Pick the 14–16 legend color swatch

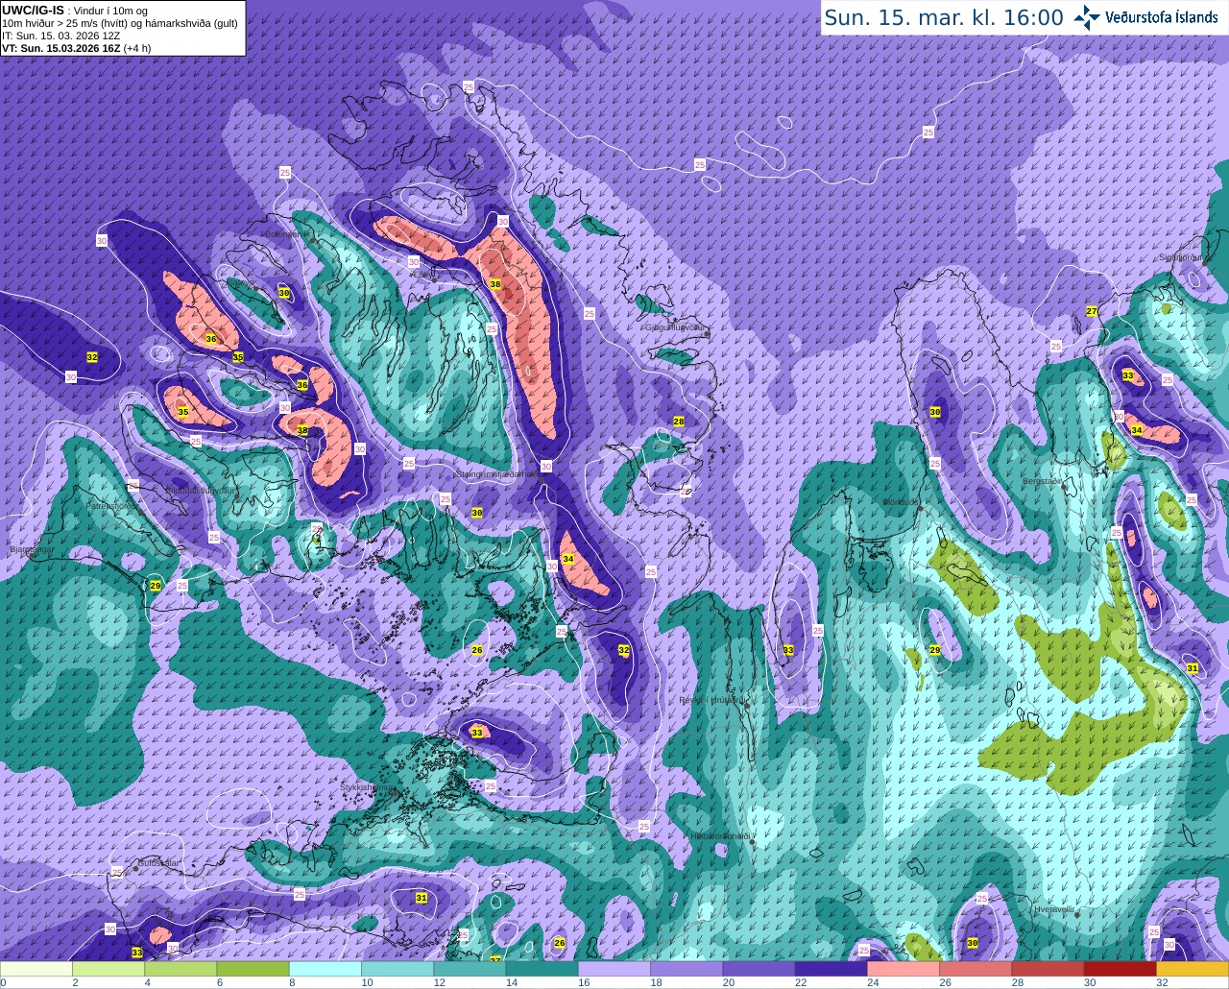click(x=542, y=968)
